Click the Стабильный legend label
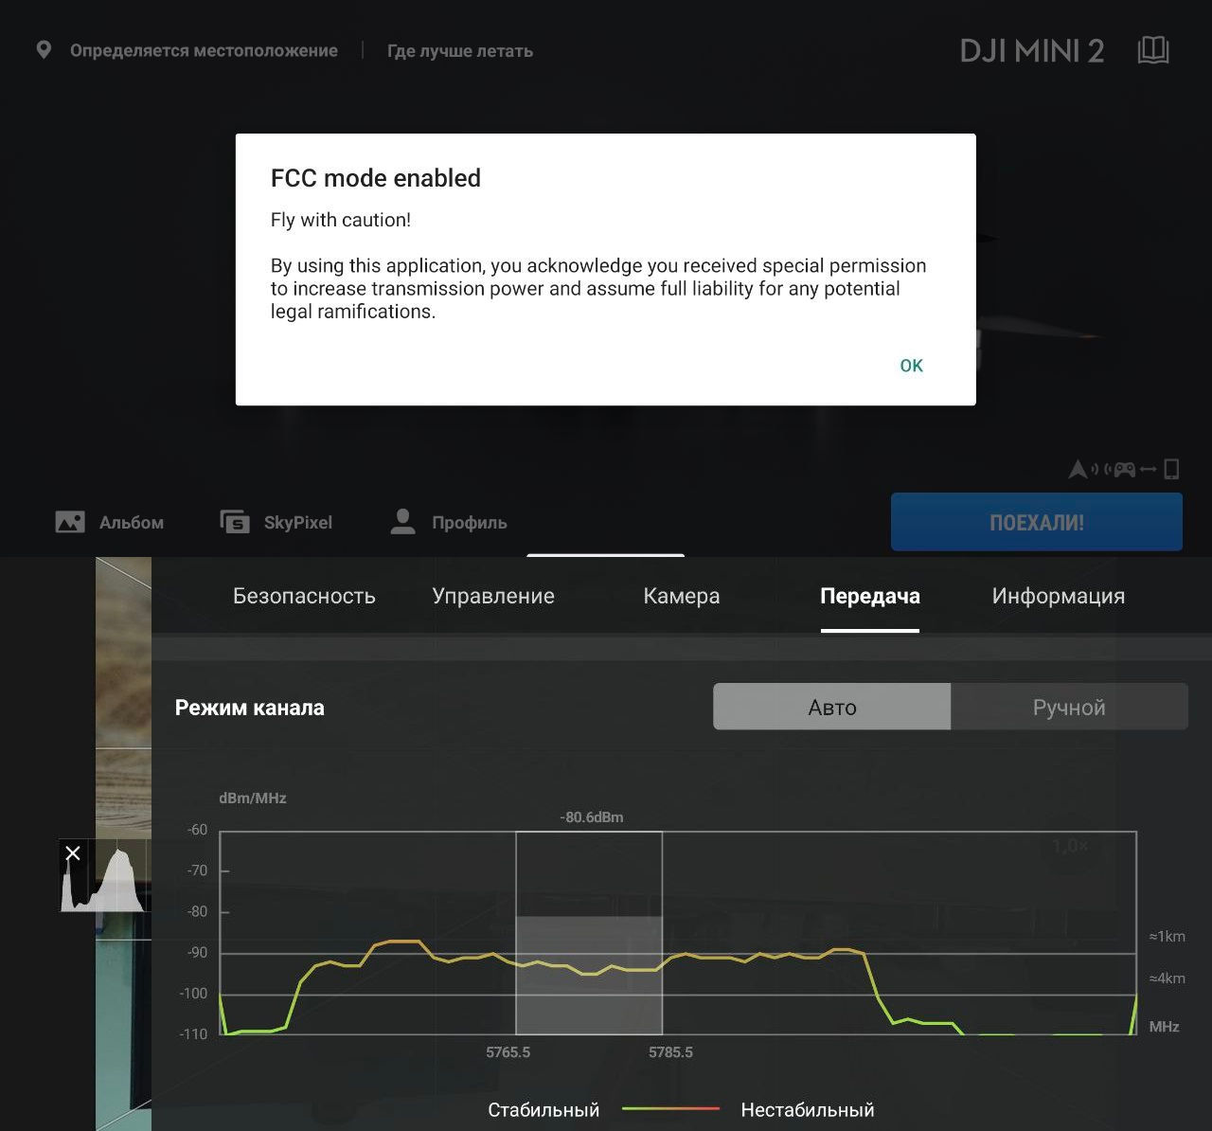Screen dimensions: 1212x1131 (x=544, y=1109)
